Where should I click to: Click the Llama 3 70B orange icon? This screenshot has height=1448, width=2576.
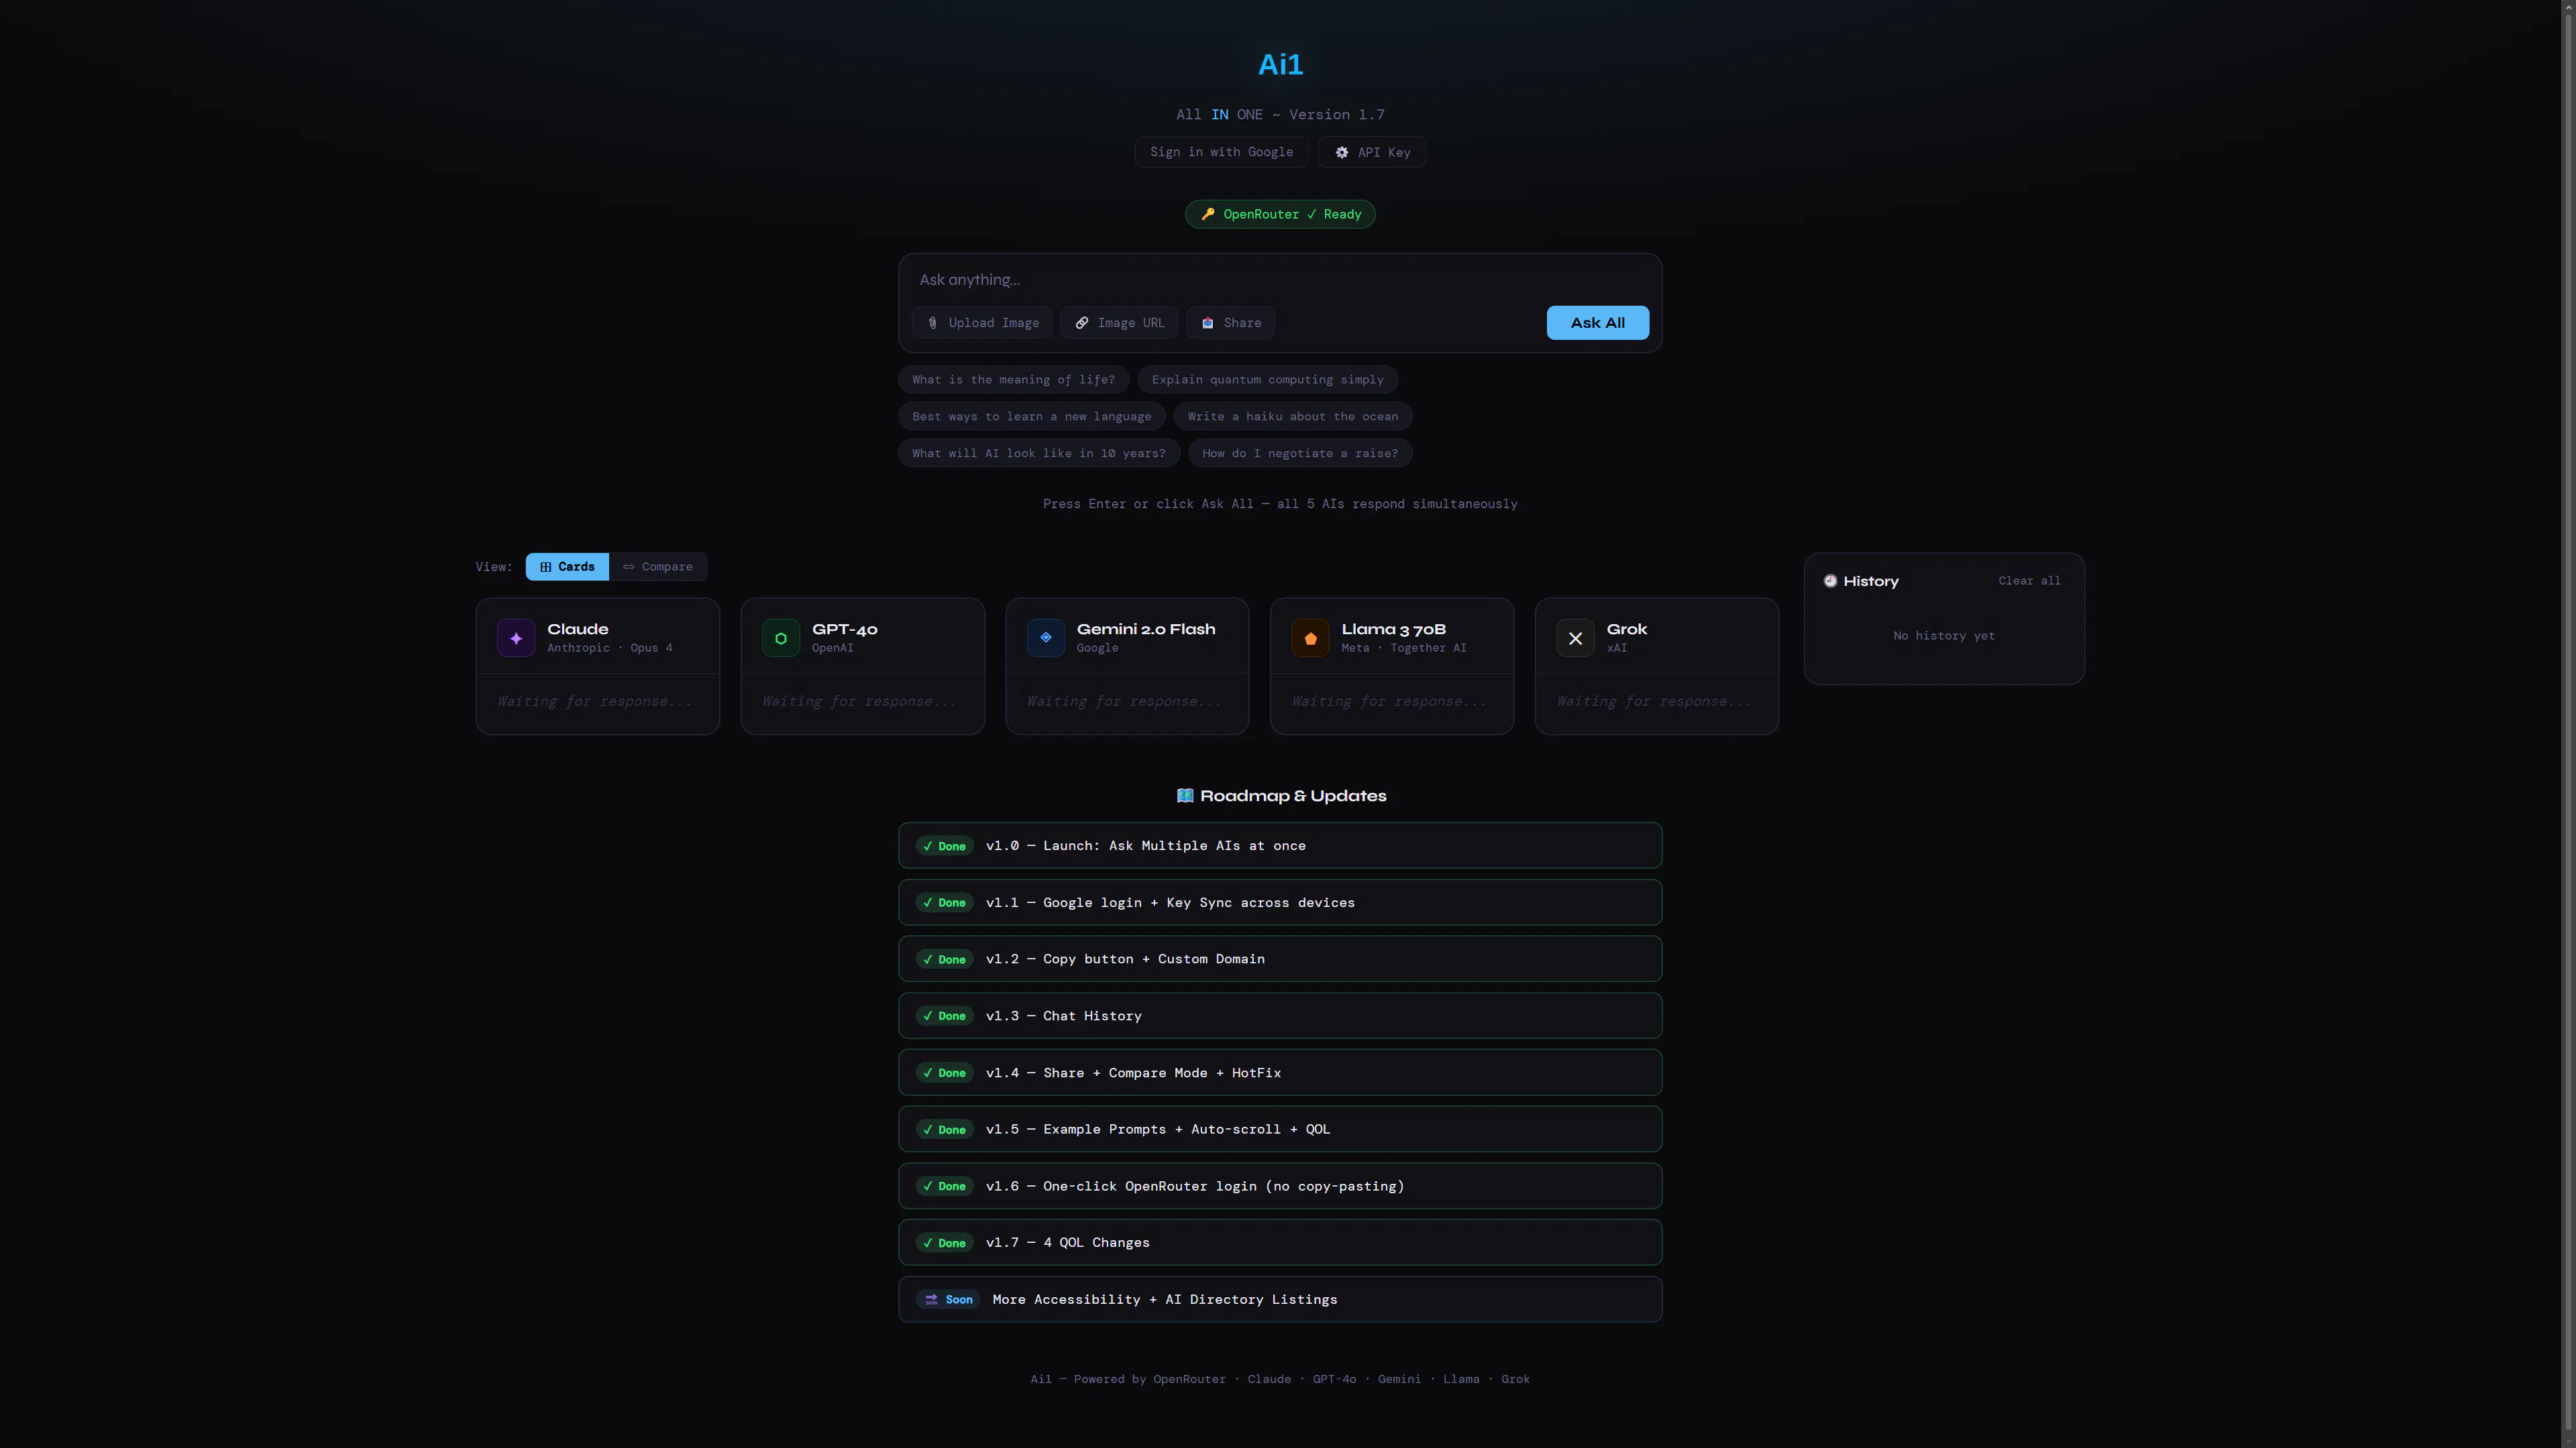coord(1310,638)
